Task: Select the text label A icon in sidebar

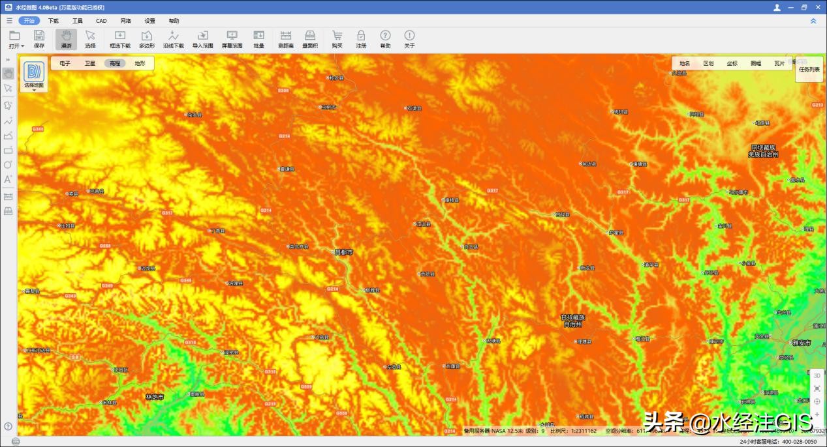Action: pos(8,179)
